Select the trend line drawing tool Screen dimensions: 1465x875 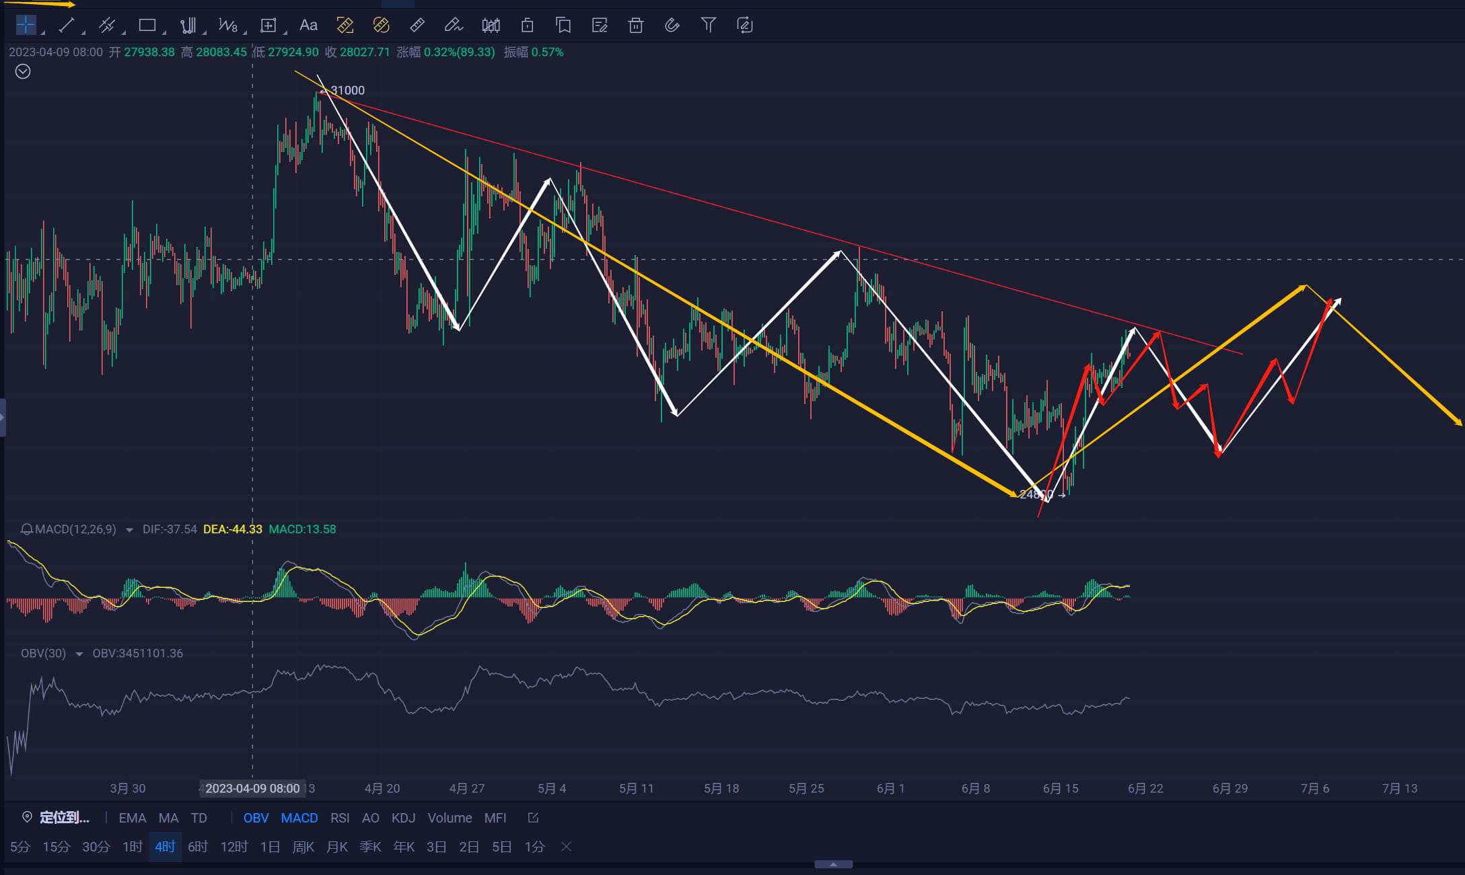tap(66, 26)
